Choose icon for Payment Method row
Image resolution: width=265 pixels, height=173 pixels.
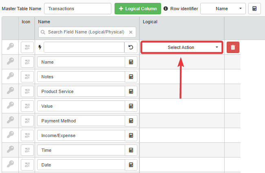click(27, 121)
